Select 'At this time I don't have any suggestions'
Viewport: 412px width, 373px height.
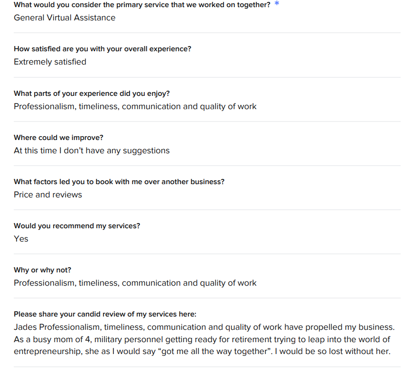(92, 150)
